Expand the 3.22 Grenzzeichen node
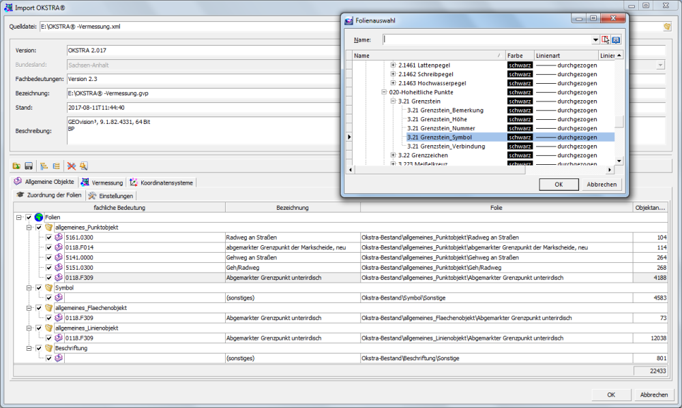The image size is (682, 408). point(393,155)
